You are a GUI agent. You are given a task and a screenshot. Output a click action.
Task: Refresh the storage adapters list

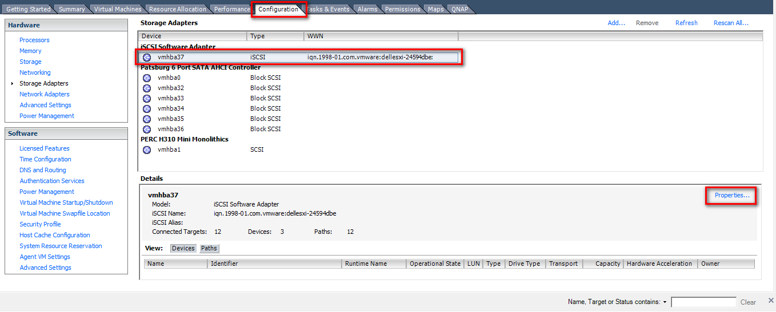(x=686, y=23)
